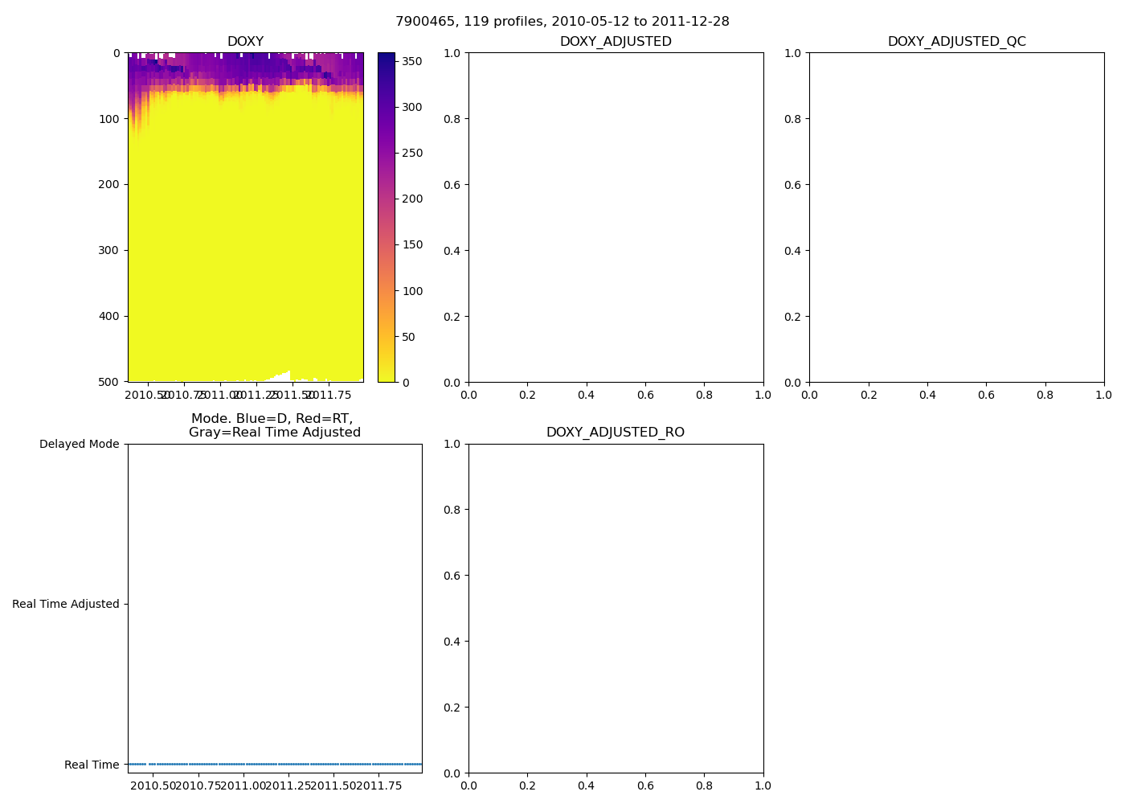Image resolution: width=1125 pixels, height=804 pixels.
Task: Click the empty DOXY_ADJUSTED_QC axes area
Action: [956, 217]
